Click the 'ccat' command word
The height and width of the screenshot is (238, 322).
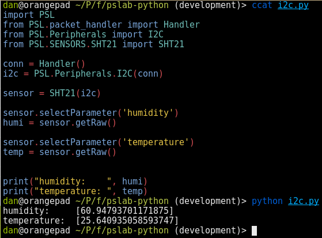[x=262, y=5]
